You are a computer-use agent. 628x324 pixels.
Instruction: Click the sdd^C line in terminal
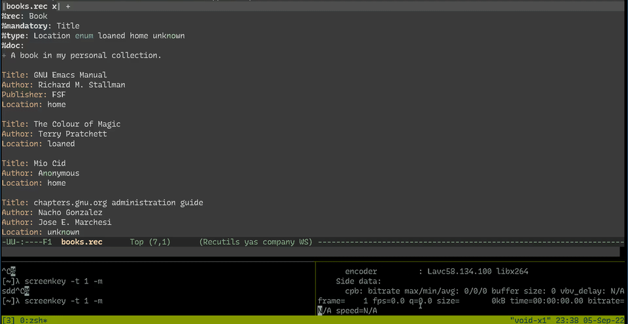coord(15,291)
